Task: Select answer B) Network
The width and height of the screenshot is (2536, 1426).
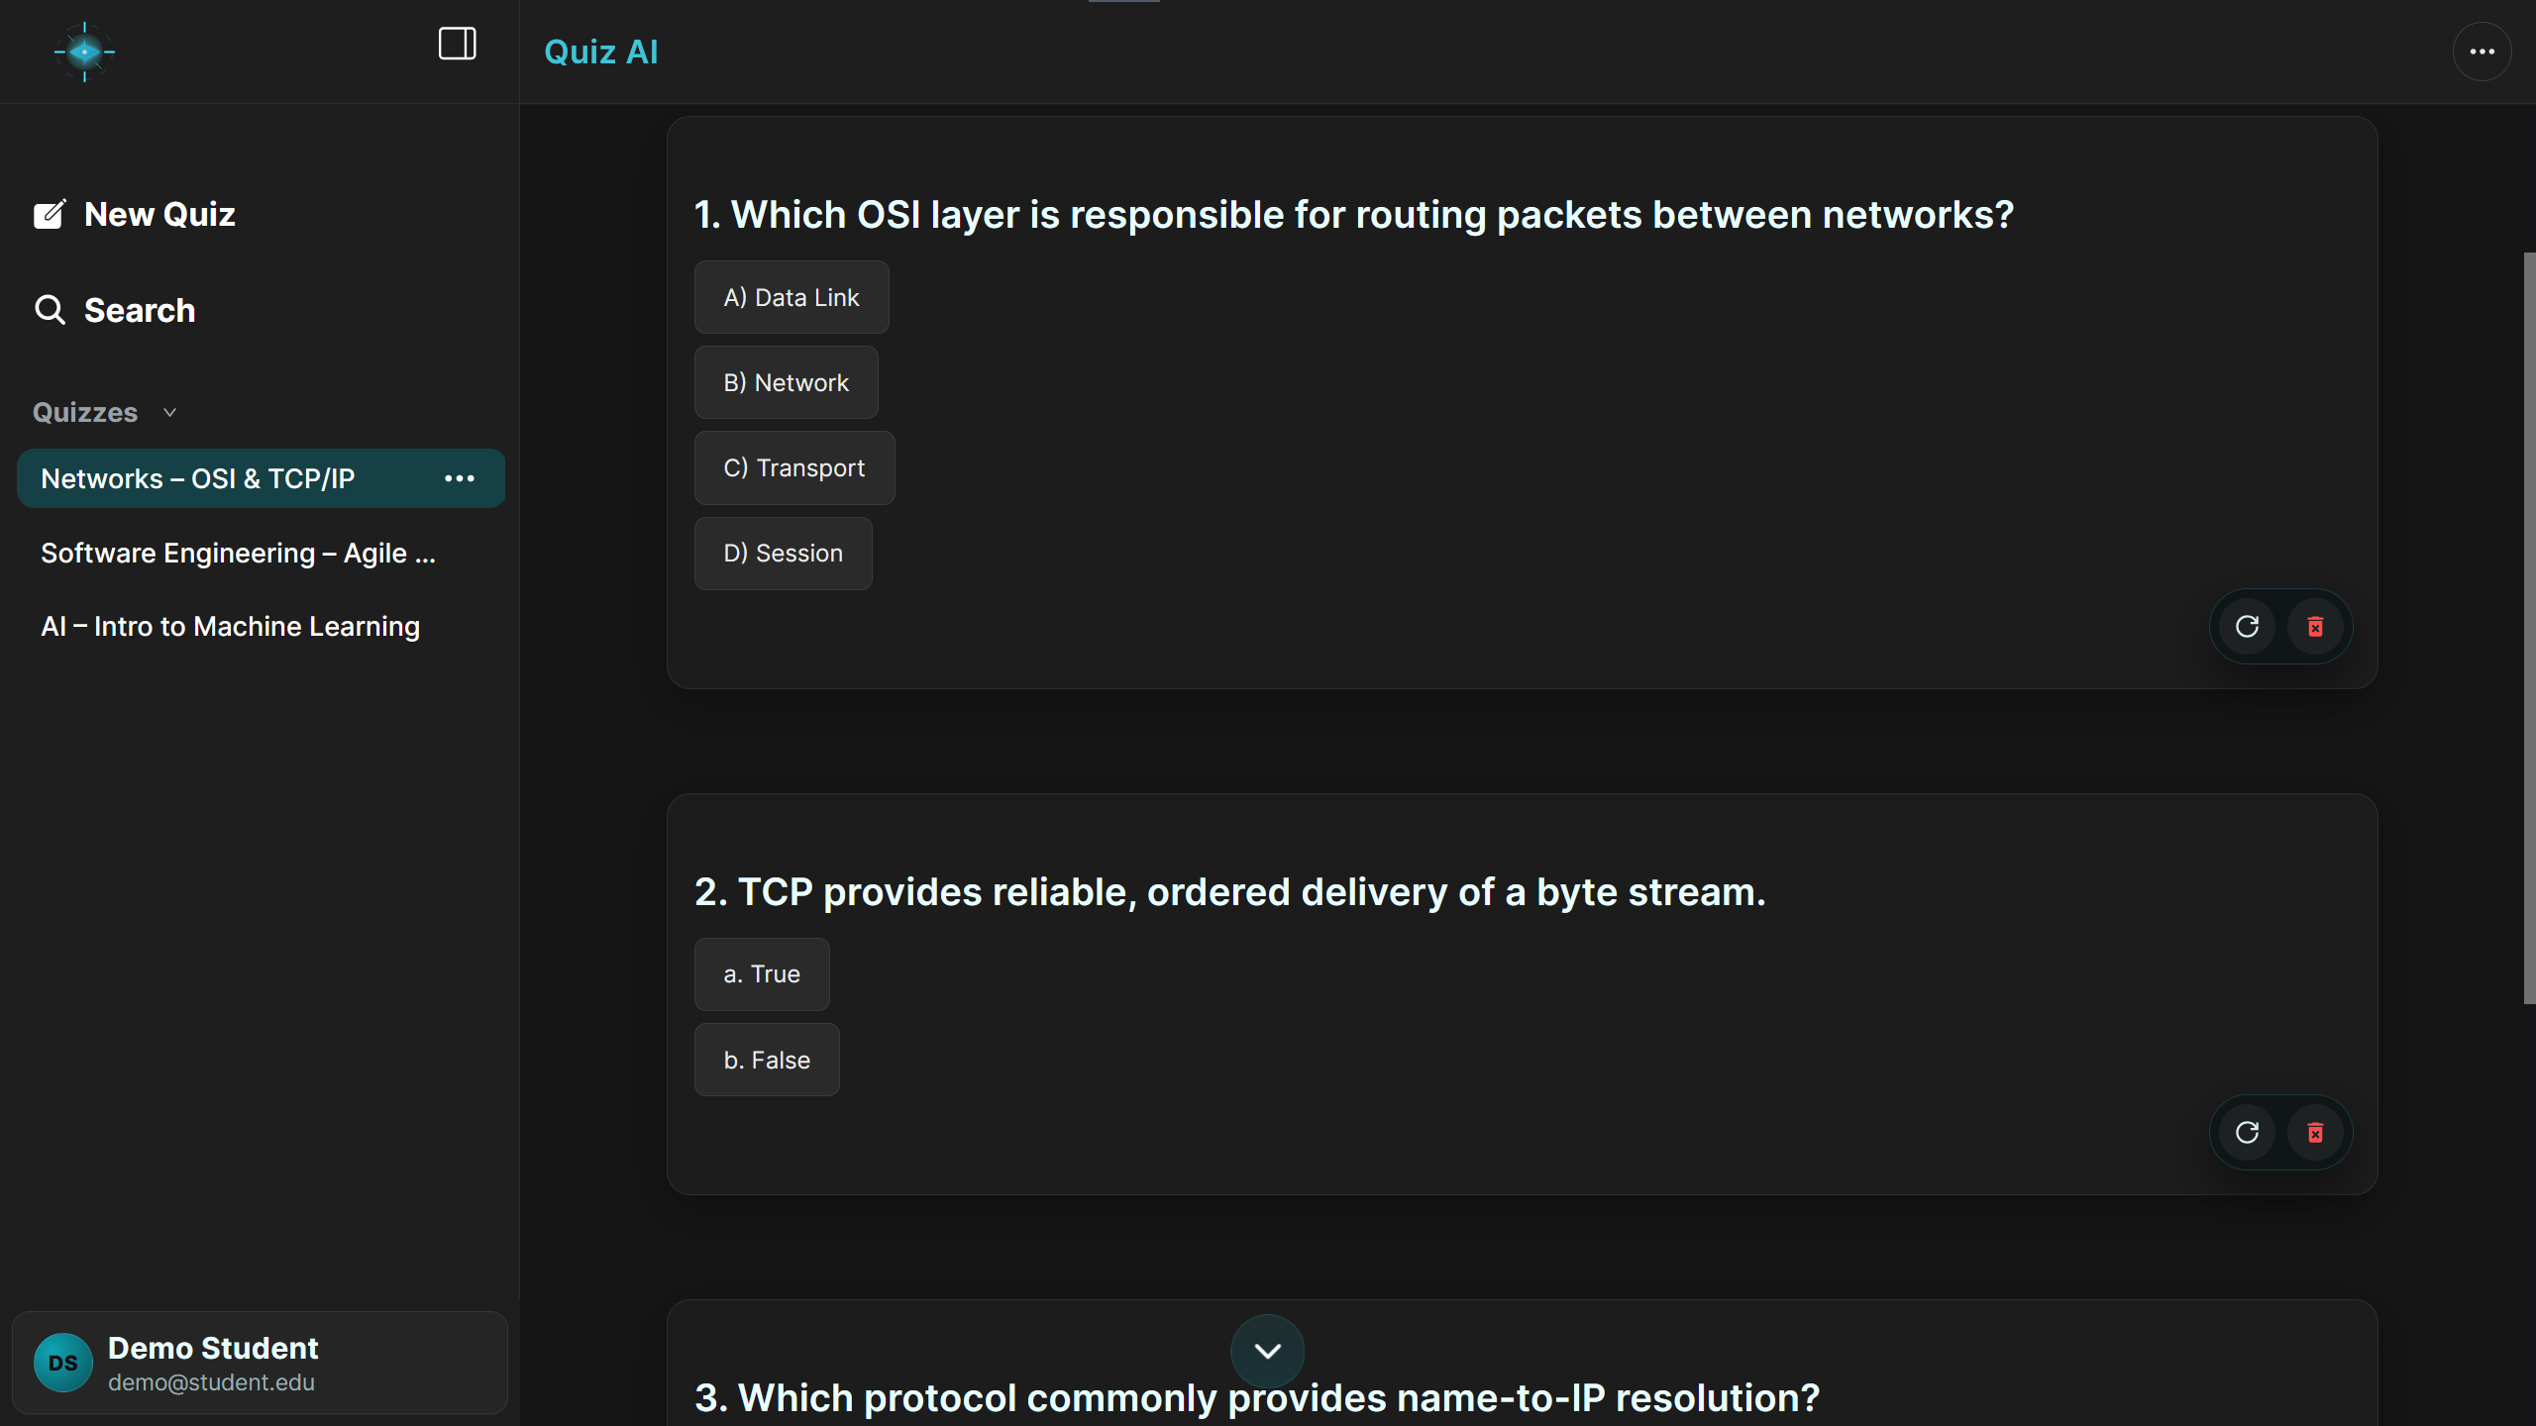Action: click(x=786, y=382)
